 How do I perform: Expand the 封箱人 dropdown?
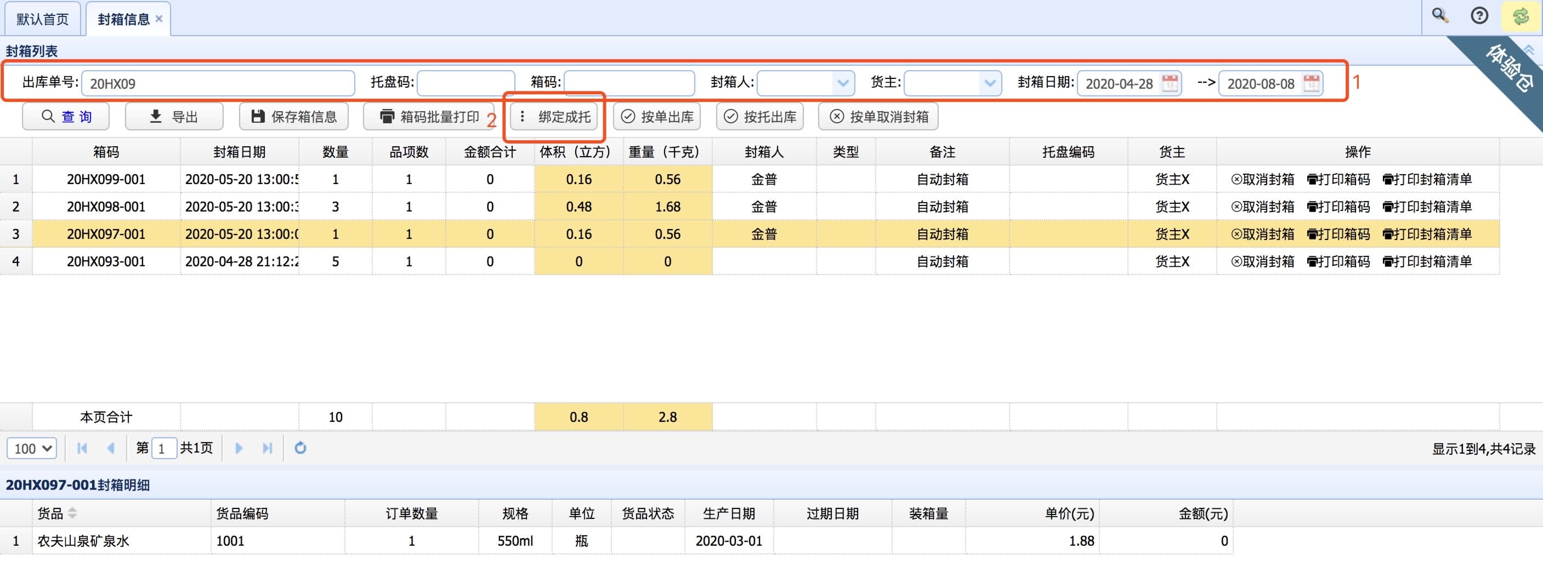843,83
